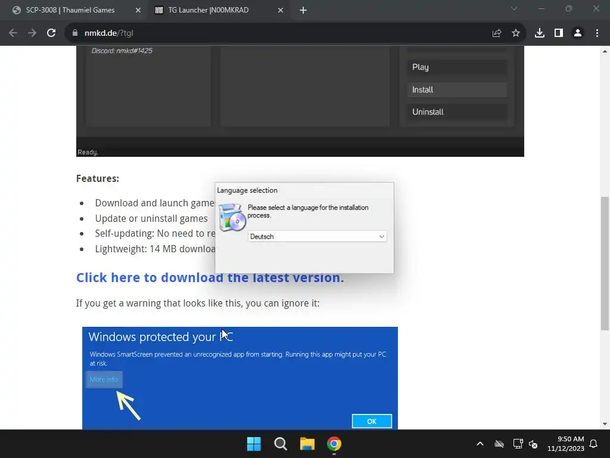Screen dimensions: 610x458
Task: Click OK in the SmartScreen image
Action: pos(372,422)
